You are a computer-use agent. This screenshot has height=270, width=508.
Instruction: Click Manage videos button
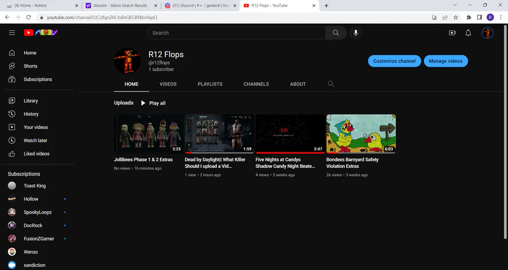point(445,61)
